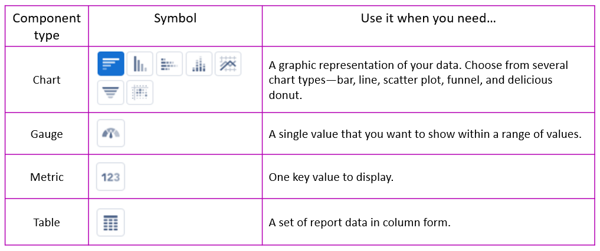Click the 'Component type' column header

pos(47,27)
